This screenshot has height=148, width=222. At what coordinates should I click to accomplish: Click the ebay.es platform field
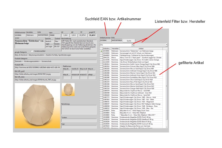click(92, 72)
